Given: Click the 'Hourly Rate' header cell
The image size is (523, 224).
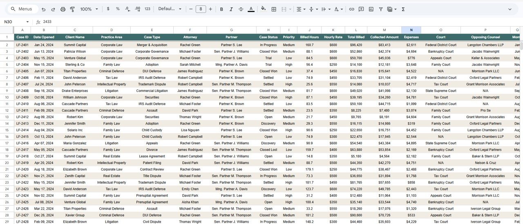Looking at the screenshot, I should [x=333, y=37].
